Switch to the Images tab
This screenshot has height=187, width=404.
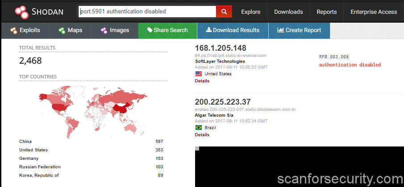tap(115, 30)
